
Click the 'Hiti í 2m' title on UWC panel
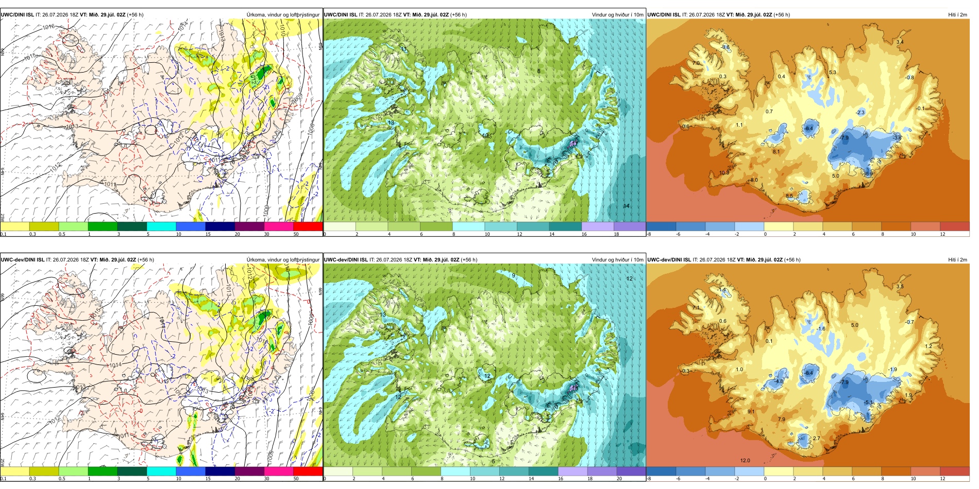click(957, 14)
